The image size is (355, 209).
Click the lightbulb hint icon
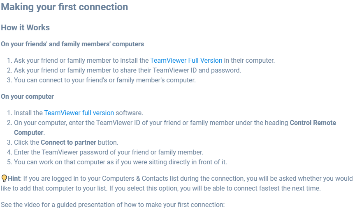4,178
